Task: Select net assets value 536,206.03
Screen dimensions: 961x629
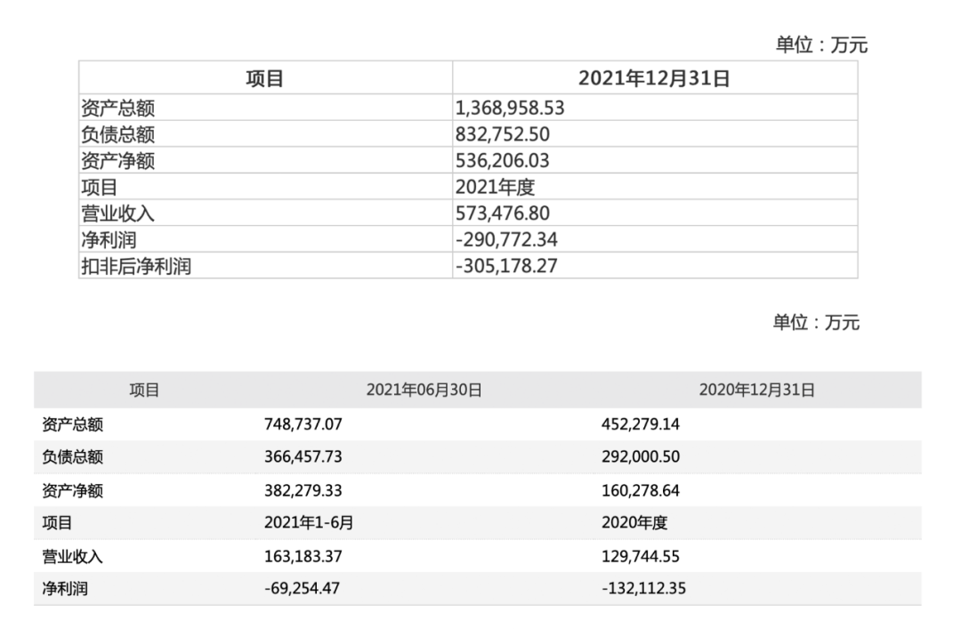Action: 503,161
